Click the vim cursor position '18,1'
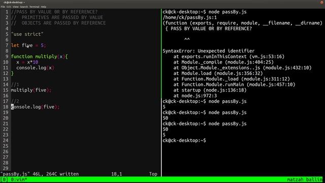Screen dimensions: 325x183 [x=116, y=174]
